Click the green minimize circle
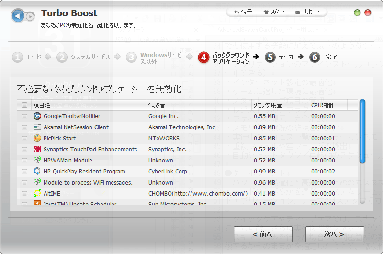This screenshot has width=383, height=254. pyautogui.click(x=357, y=12)
